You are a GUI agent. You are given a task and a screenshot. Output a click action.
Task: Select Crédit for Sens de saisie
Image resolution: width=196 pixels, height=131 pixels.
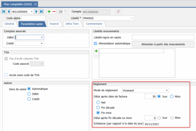[29, 99]
